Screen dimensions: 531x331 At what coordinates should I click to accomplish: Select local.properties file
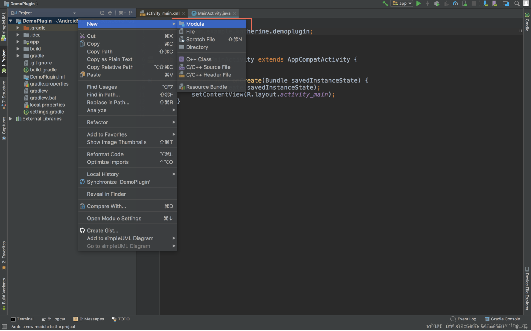(x=47, y=105)
